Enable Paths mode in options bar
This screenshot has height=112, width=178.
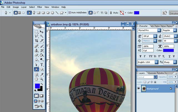(19, 13)
